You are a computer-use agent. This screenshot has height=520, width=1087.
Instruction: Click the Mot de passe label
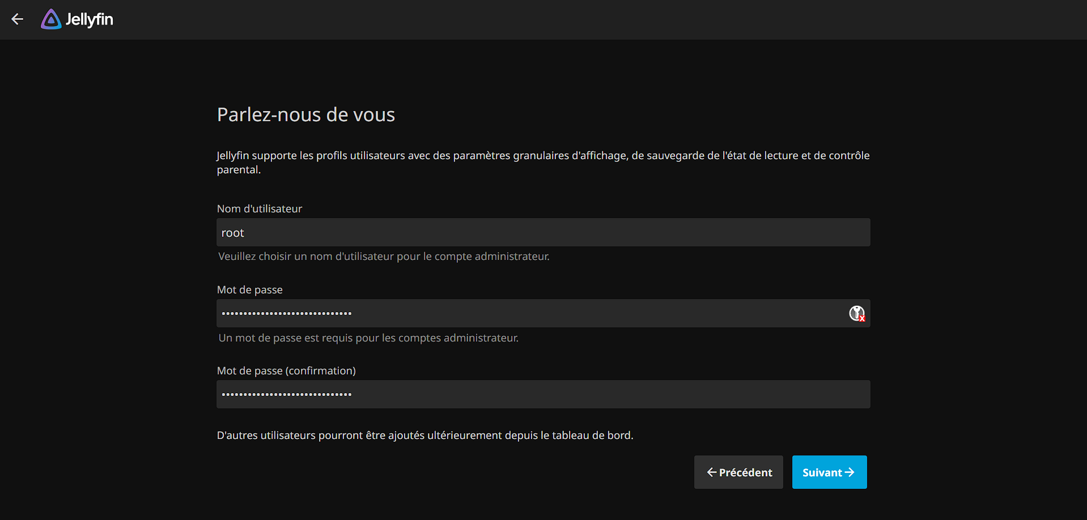pos(249,290)
